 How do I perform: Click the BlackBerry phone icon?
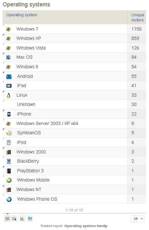9,161
